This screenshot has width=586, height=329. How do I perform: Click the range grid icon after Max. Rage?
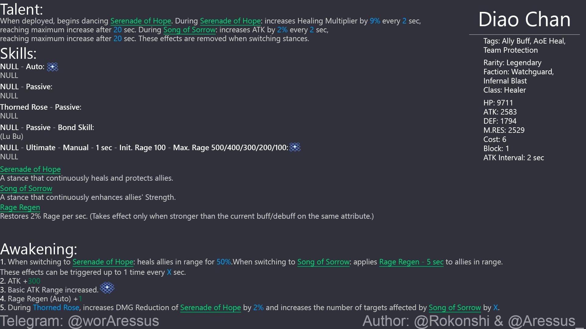(x=295, y=147)
